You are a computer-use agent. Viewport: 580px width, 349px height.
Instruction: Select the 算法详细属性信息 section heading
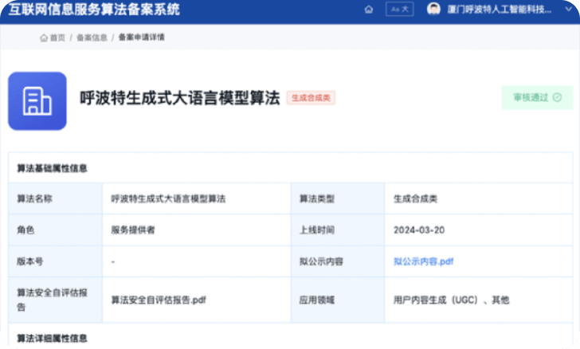click(52, 338)
